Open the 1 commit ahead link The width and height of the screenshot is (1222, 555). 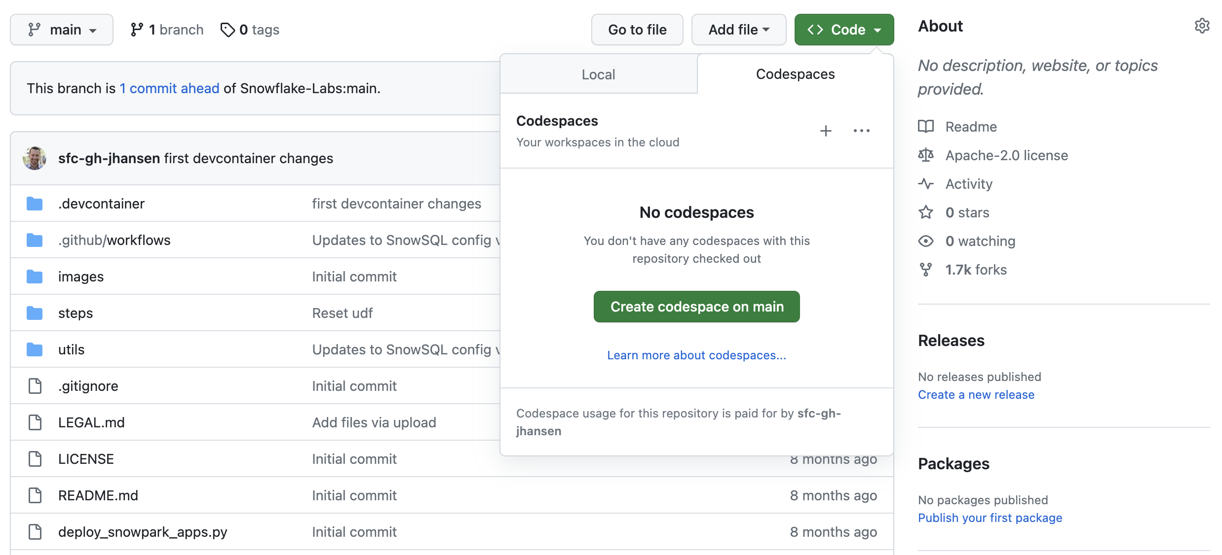(169, 88)
